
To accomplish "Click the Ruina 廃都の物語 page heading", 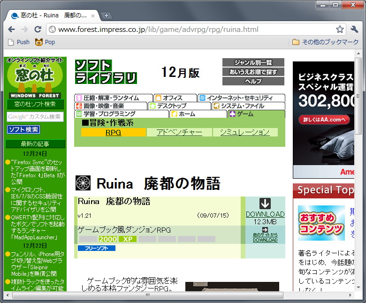I will [159, 183].
